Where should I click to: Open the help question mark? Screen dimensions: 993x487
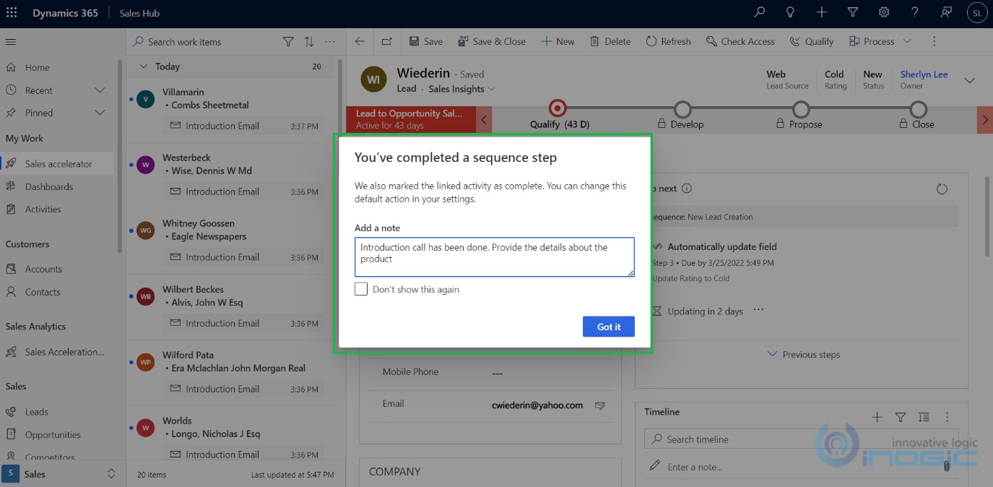click(x=915, y=12)
